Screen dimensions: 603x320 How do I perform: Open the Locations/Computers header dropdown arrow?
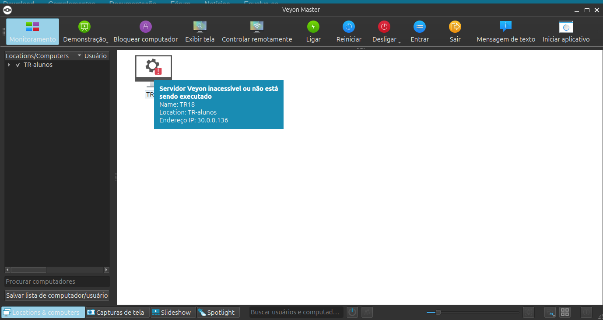(79, 56)
